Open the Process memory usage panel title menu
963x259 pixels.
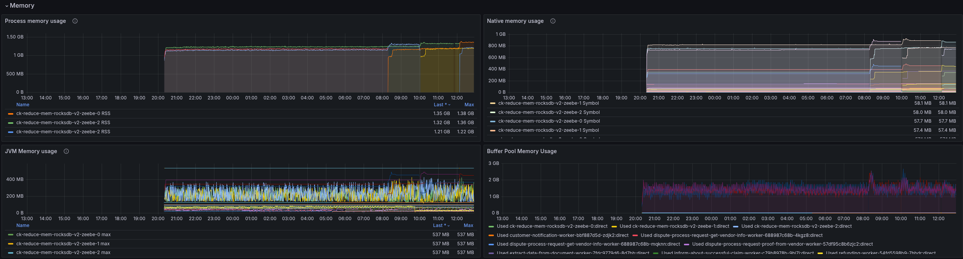[x=35, y=21]
